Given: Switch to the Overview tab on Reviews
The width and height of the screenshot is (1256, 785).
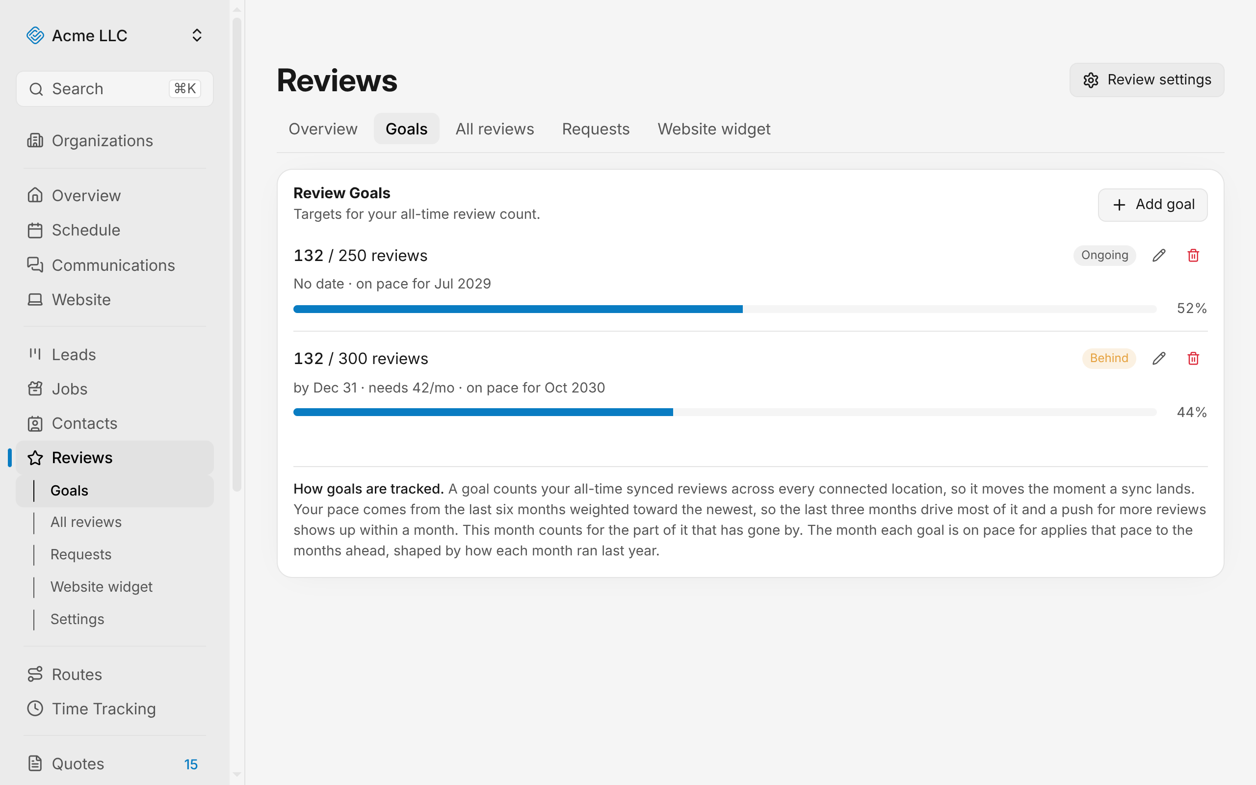Looking at the screenshot, I should [323, 129].
